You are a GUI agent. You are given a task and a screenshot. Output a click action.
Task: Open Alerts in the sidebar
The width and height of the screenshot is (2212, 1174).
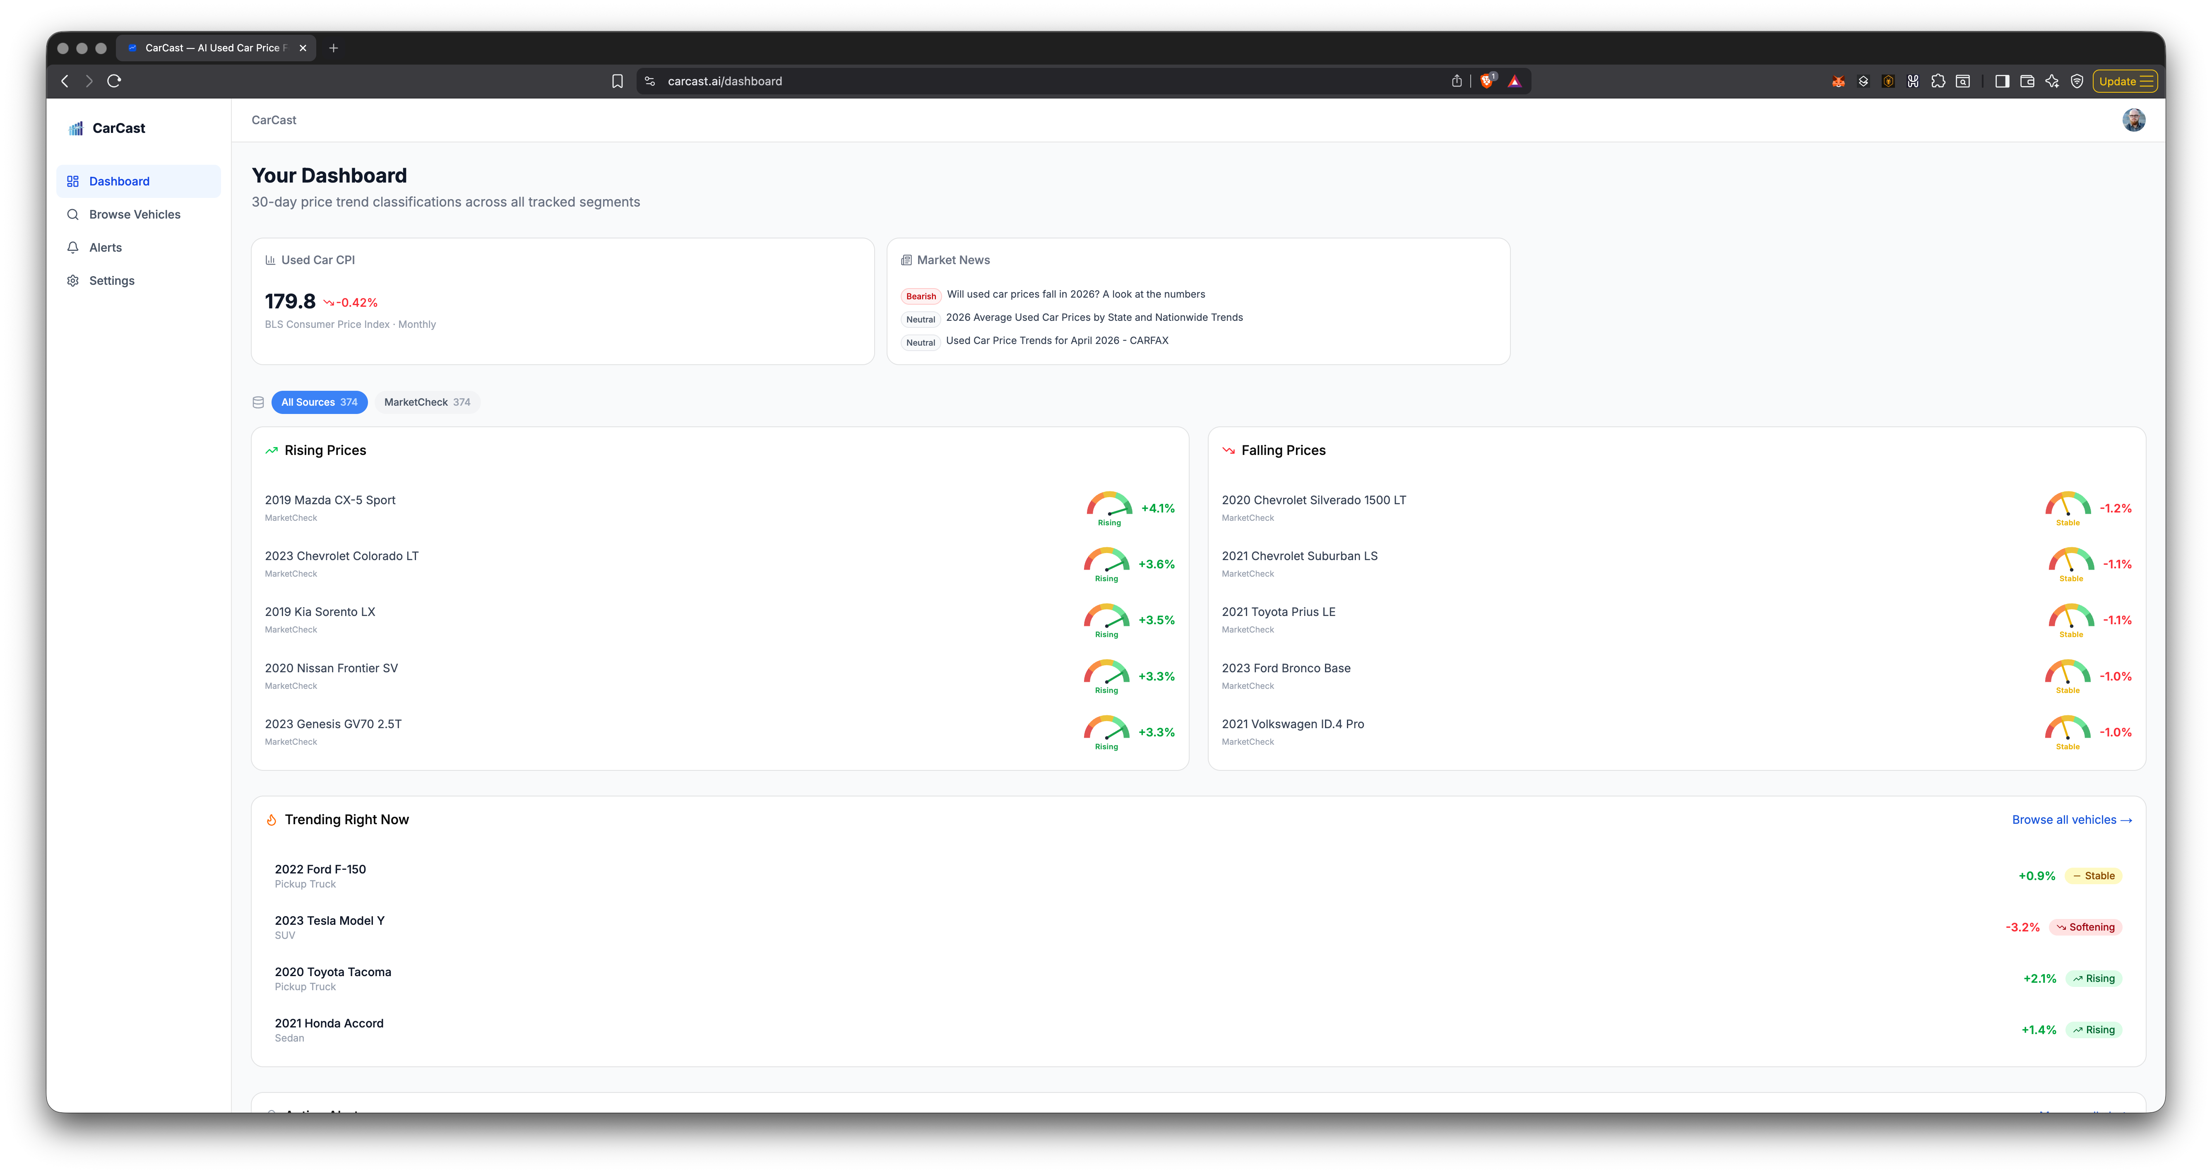[x=138, y=247]
